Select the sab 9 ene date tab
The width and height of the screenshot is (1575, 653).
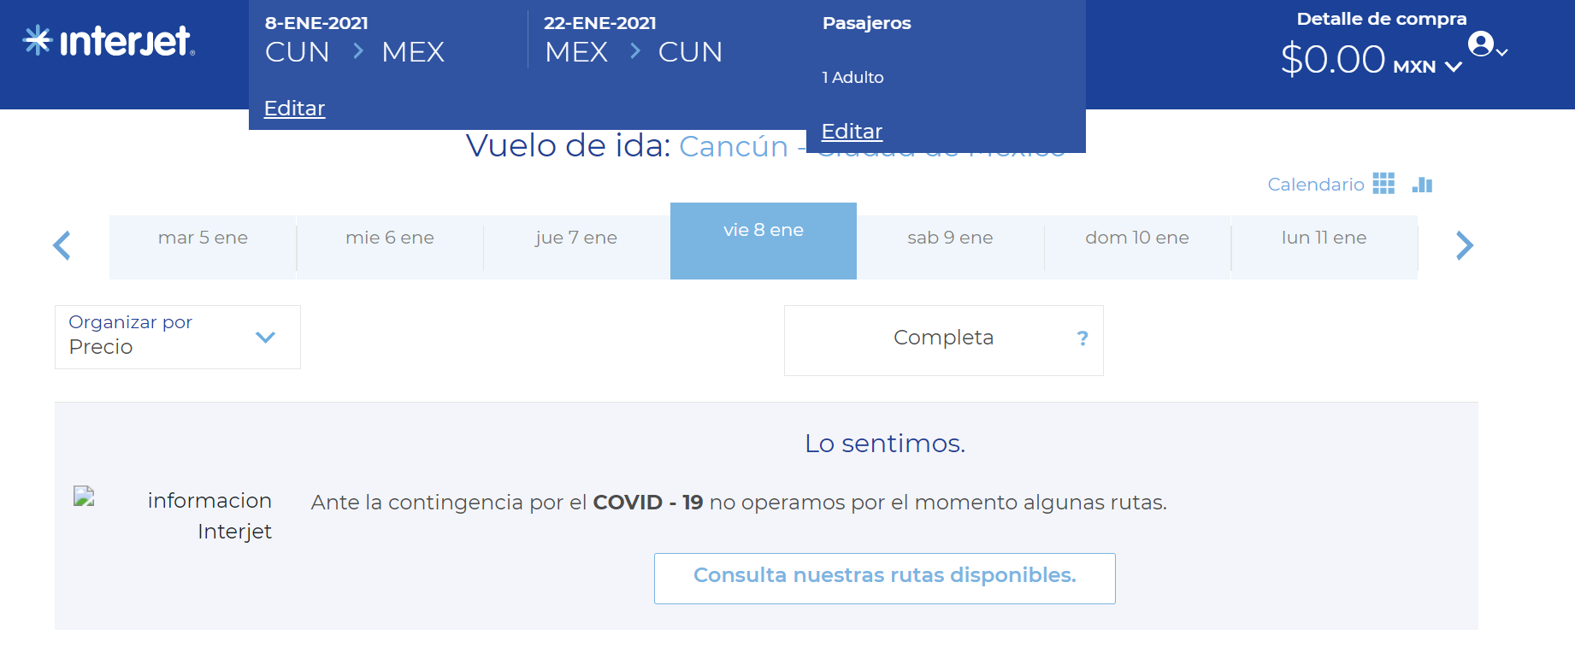click(x=950, y=247)
